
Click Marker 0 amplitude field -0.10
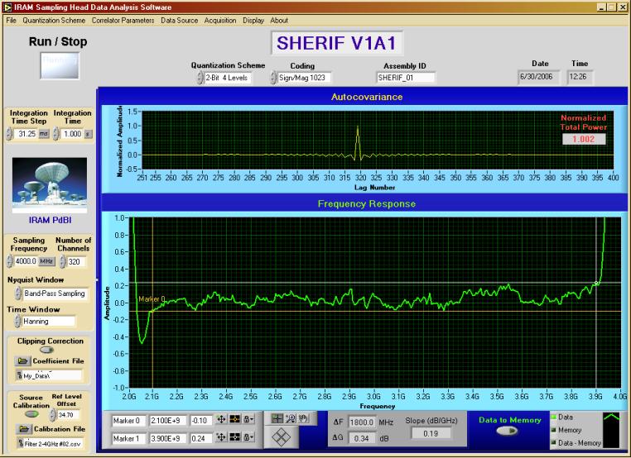coord(201,421)
